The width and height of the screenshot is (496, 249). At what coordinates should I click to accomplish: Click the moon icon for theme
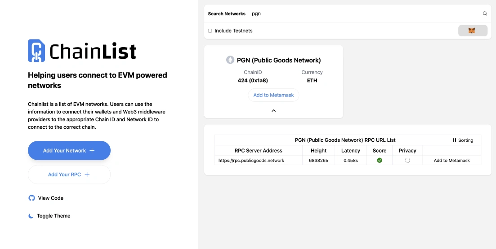(x=31, y=216)
